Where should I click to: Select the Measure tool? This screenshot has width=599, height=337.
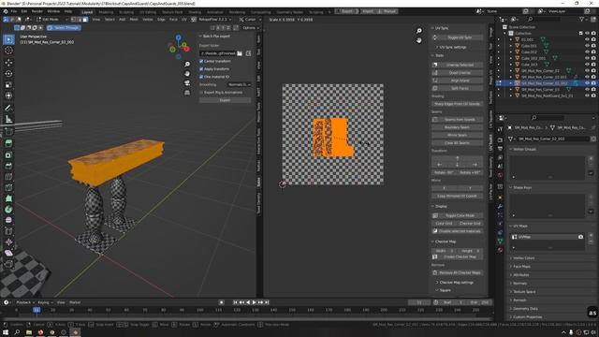point(8,120)
